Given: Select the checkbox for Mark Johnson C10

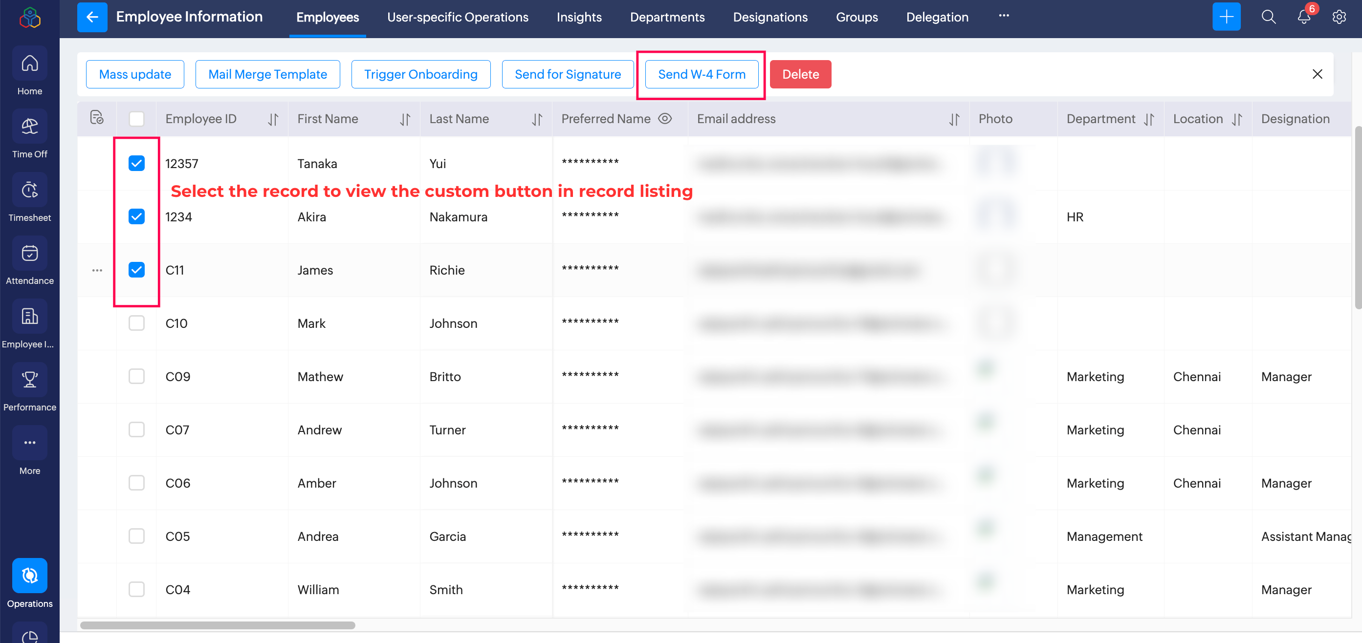Looking at the screenshot, I should [x=136, y=323].
